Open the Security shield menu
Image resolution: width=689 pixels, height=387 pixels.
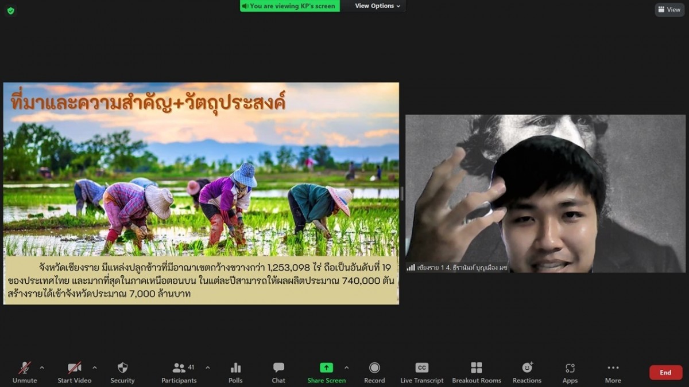(x=122, y=373)
